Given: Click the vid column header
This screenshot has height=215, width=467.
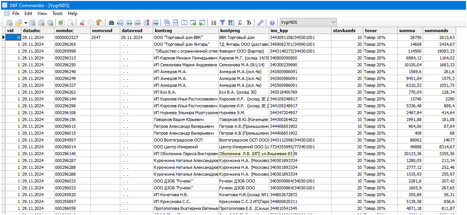Looking at the screenshot, I should tap(14, 30).
